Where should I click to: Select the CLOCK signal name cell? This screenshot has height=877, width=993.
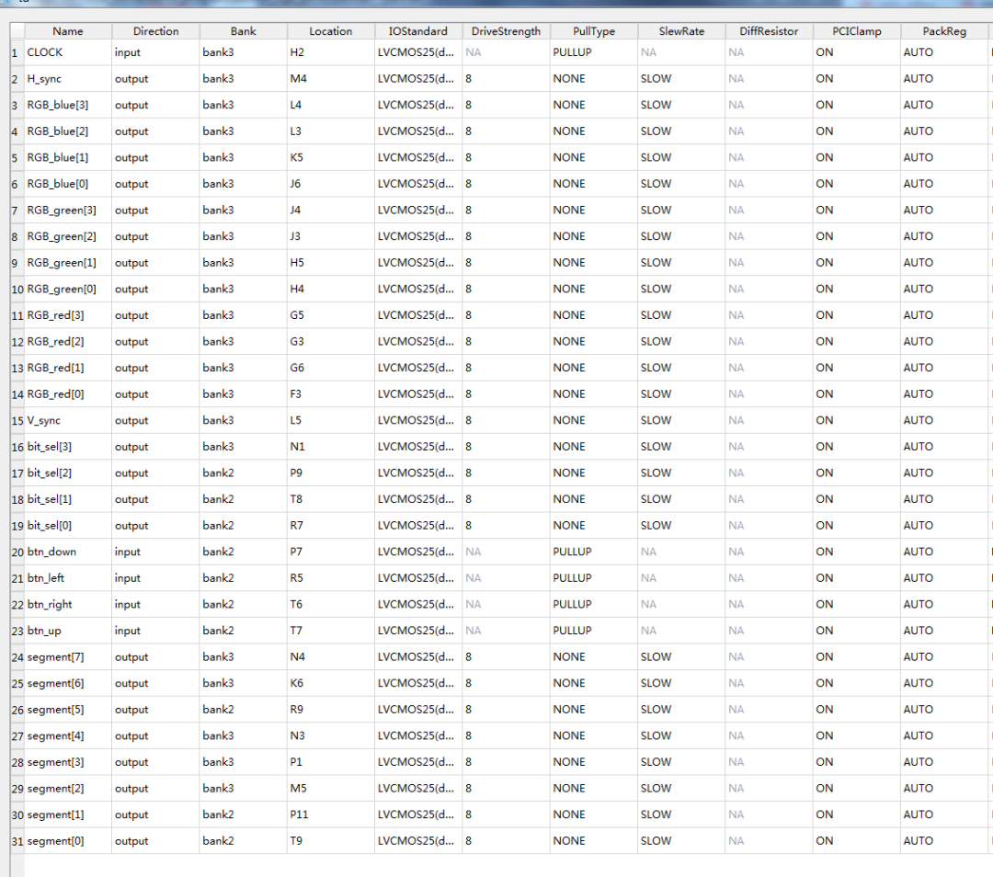pos(67,52)
